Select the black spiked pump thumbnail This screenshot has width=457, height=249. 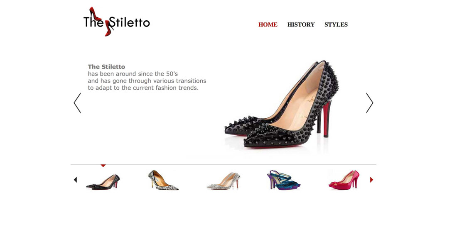[x=103, y=182]
